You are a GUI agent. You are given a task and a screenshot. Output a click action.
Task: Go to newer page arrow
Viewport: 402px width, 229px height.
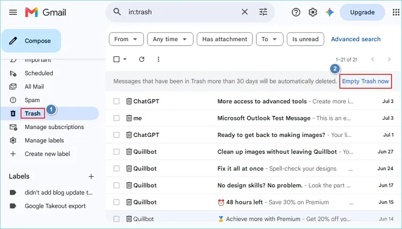click(x=373, y=59)
